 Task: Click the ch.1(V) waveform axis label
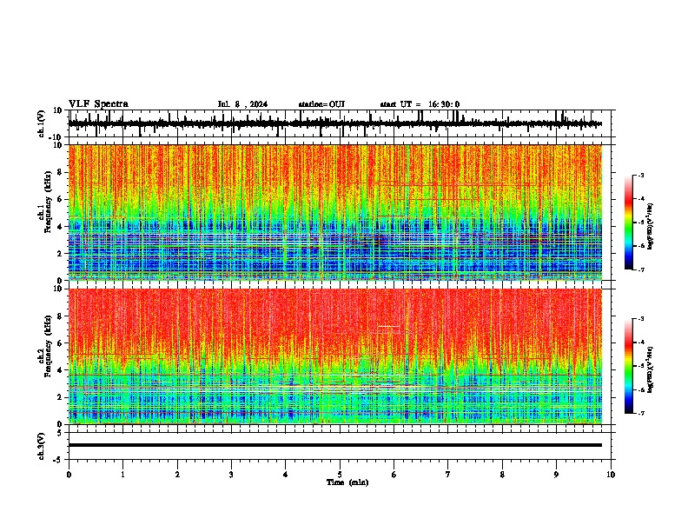tap(42, 123)
